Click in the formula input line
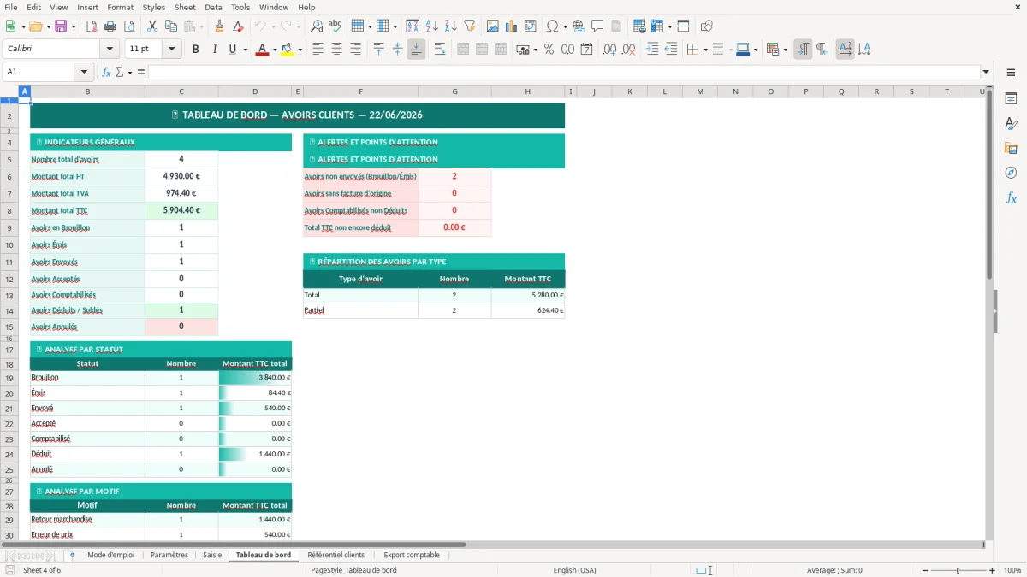The height and width of the screenshot is (577, 1027). pos(564,72)
